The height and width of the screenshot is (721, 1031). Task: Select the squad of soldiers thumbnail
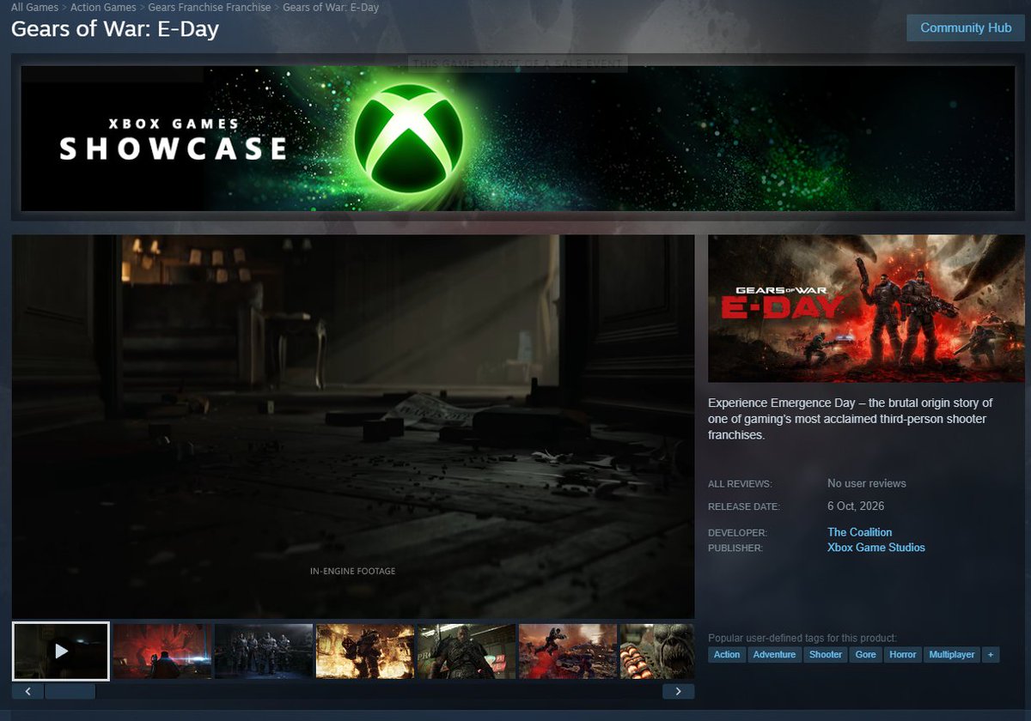tap(264, 651)
